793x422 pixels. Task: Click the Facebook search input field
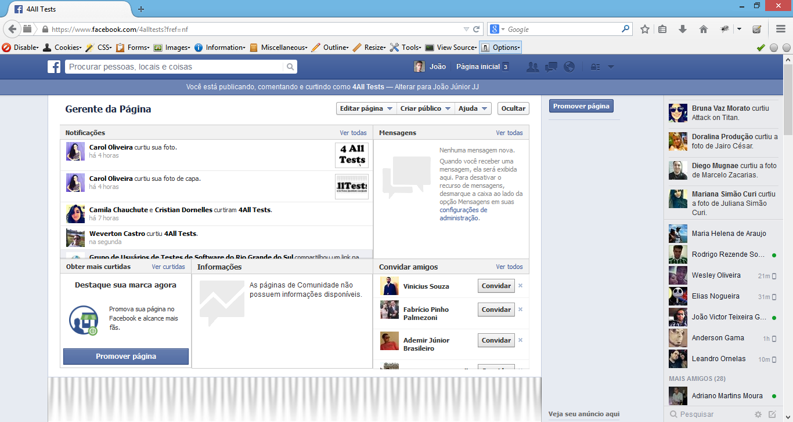tap(174, 67)
